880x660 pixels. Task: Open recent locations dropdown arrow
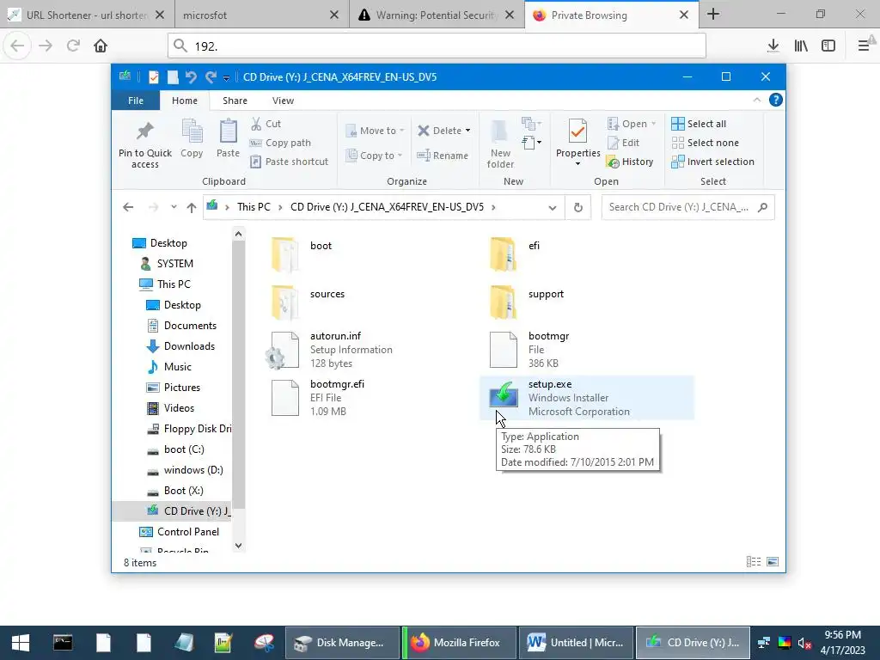[174, 207]
